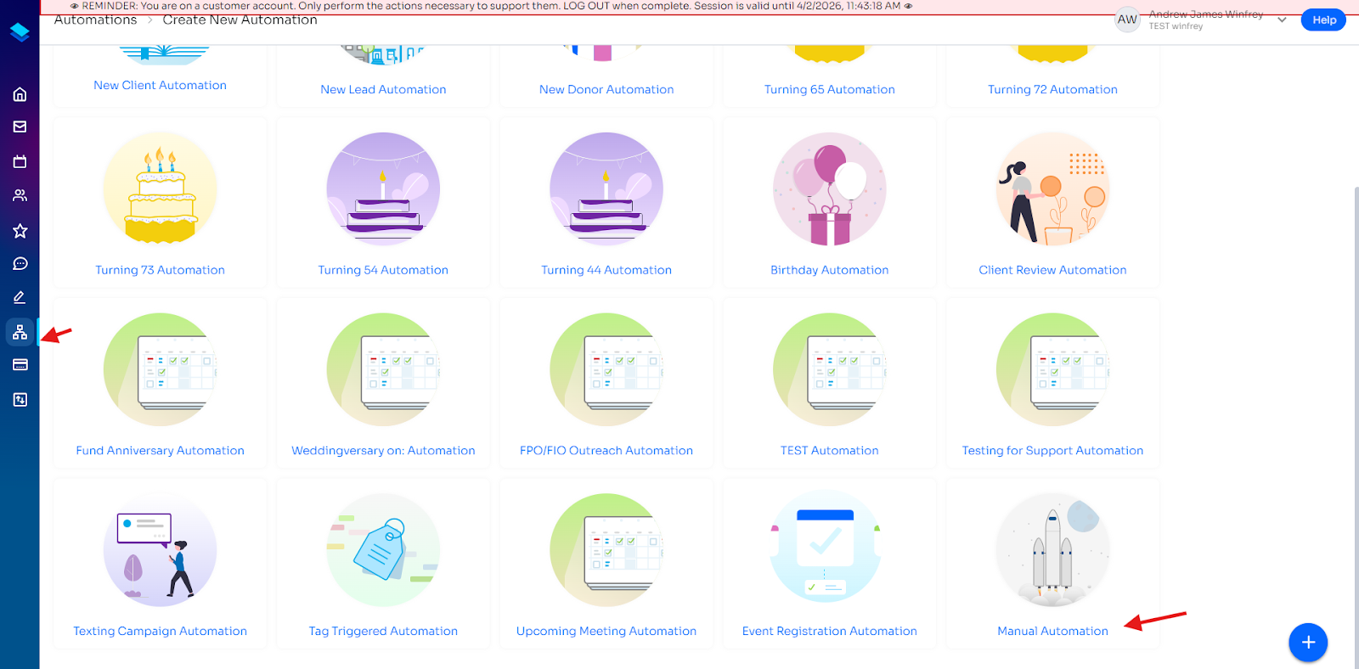The height and width of the screenshot is (669, 1359).
Task: Click the FPO/FIO Outreach calendar thumbnail
Action: coord(606,369)
